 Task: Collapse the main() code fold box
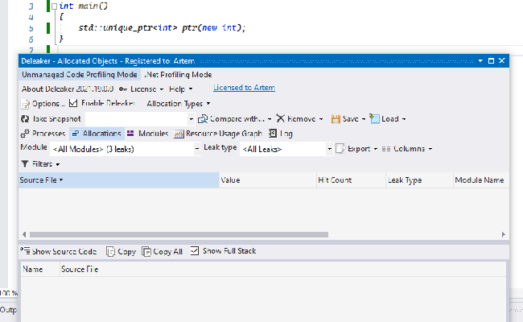coord(55,6)
